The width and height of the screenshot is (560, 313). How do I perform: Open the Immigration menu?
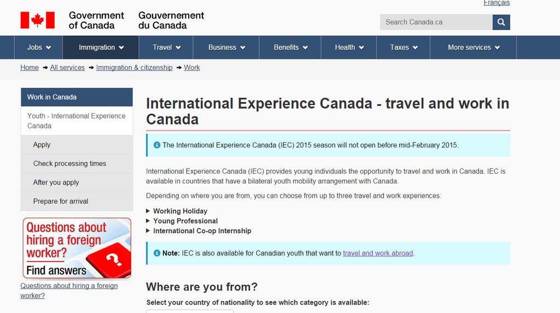[x=101, y=48]
